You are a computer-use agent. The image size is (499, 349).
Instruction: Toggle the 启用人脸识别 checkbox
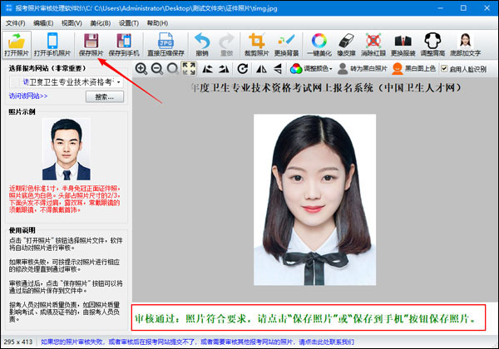click(x=443, y=68)
